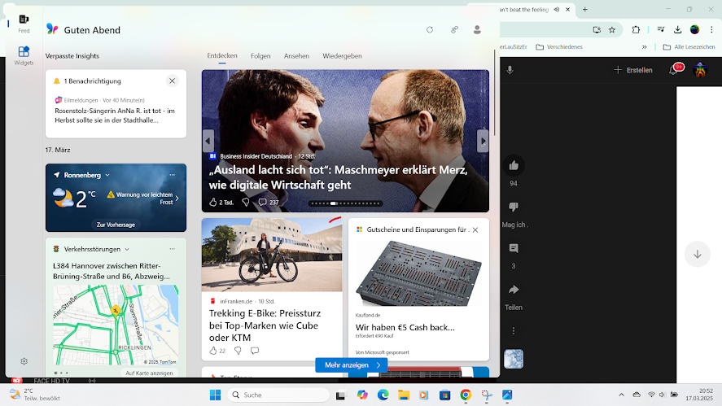722x406 pixels.
Task: Open more options on Ronnenberg weather card
Action: click(x=173, y=175)
